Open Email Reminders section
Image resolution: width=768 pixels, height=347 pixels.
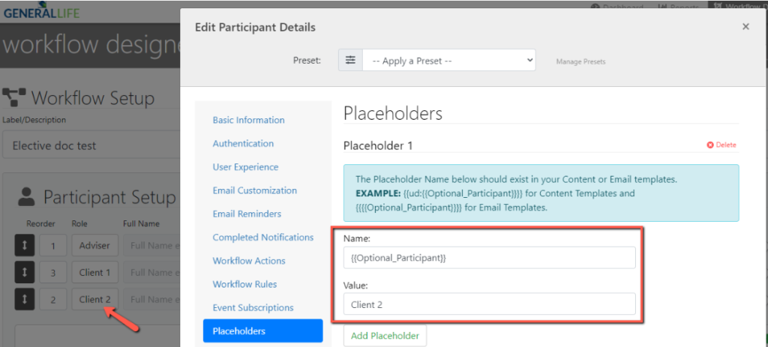click(x=247, y=214)
